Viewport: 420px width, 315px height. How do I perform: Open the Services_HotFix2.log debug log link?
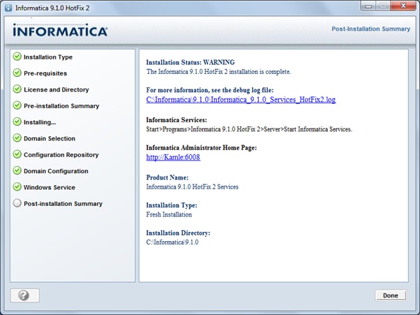click(241, 100)
